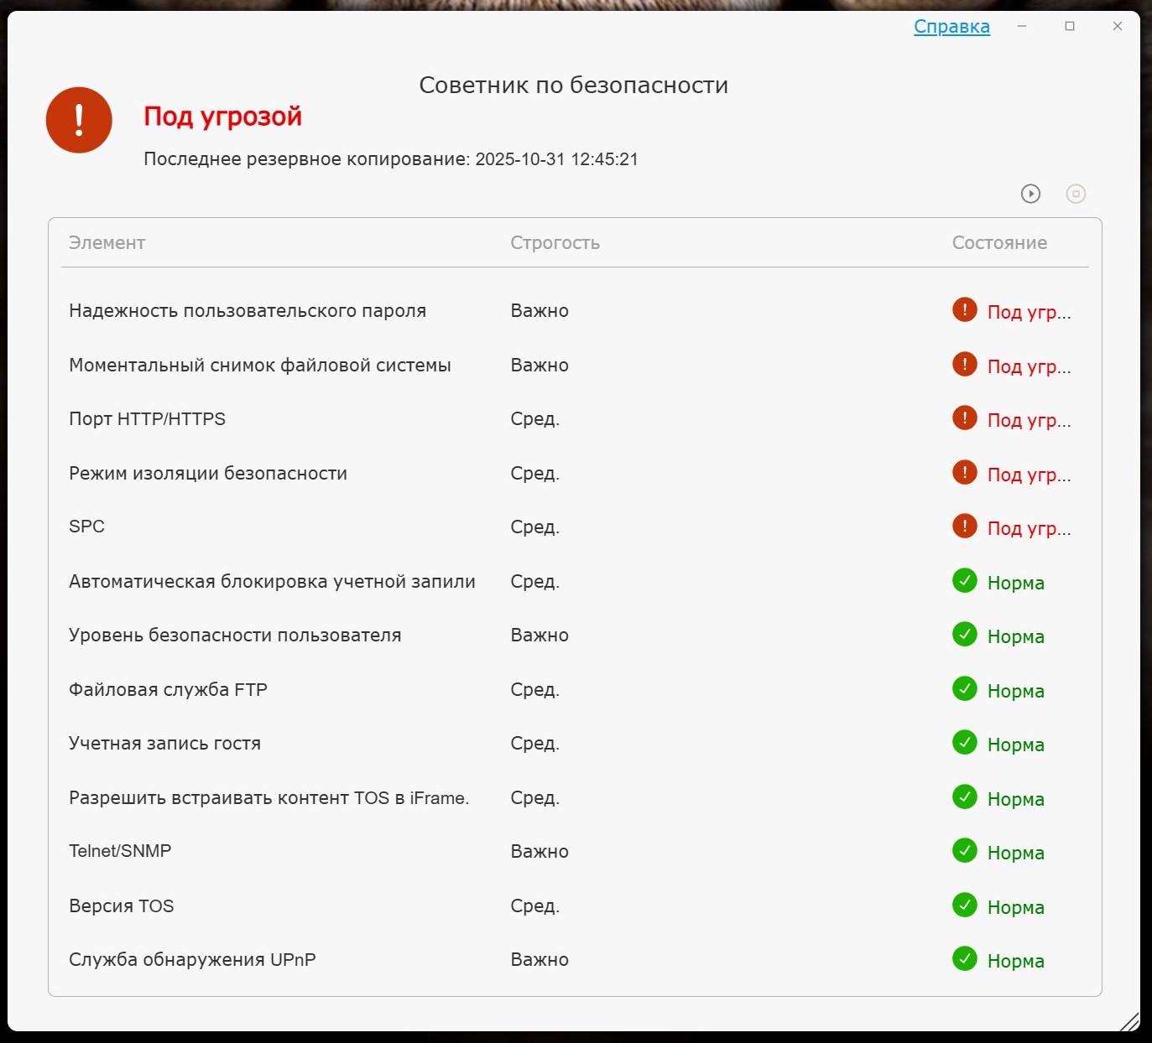1152x1043 pixels.
Task: Click green check icon for FTP file service
Action: pos(965,689)
